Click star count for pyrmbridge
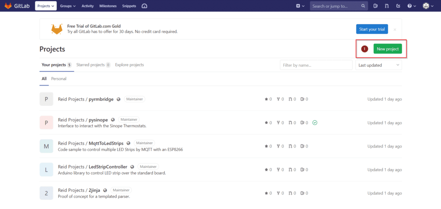Viewport: 441px width, 209px height. (268, 99)
